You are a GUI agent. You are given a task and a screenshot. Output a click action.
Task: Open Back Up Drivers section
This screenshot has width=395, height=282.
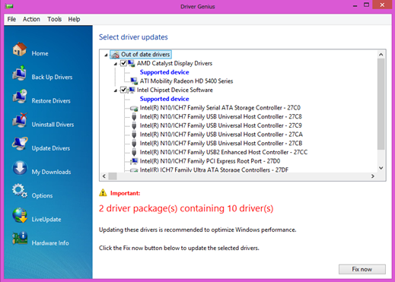(x=52, y=77)
